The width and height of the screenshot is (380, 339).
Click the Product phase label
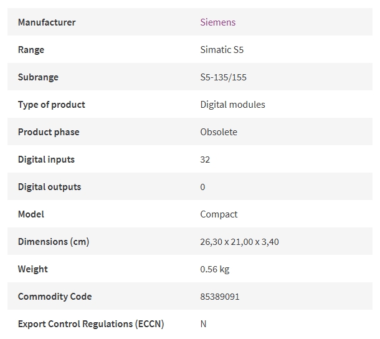49,132
